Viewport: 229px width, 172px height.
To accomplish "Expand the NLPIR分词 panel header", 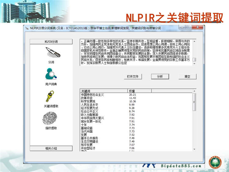I will [51, 42].
